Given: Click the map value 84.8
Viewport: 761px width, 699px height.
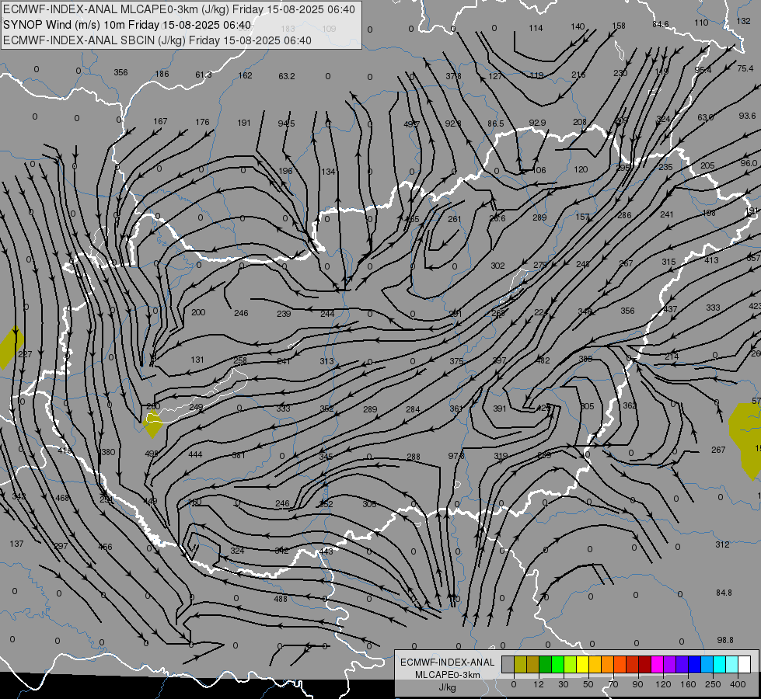Looking at the screenshot, I should 724,593.
